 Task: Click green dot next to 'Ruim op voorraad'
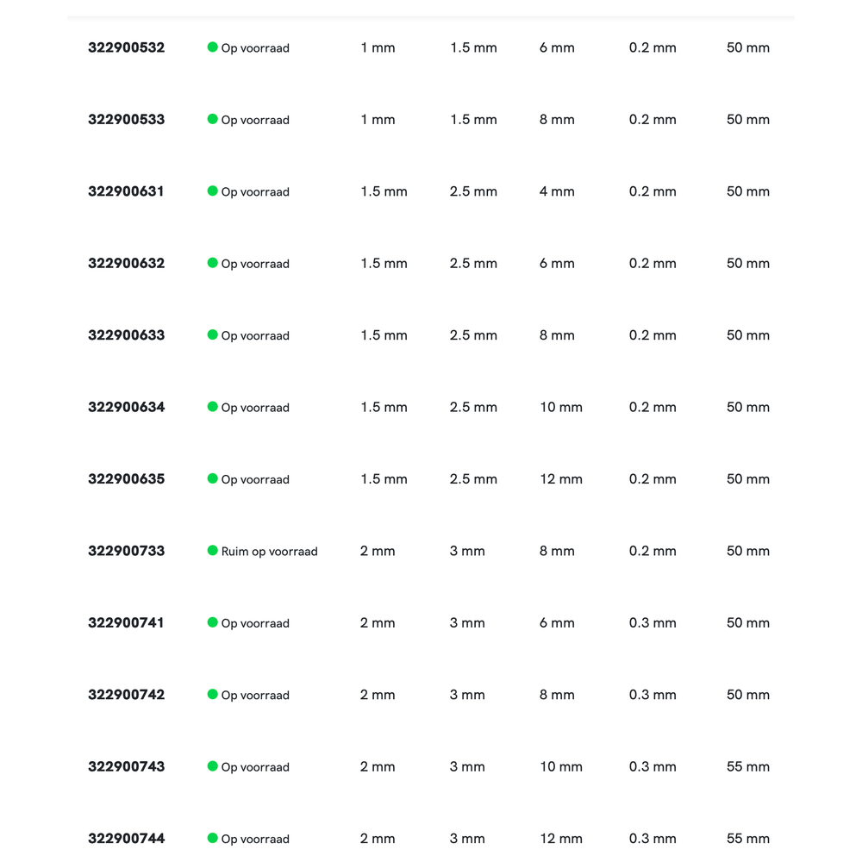click(212, 551)
